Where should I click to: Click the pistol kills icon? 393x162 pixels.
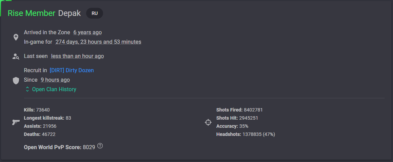click(16, 122)
